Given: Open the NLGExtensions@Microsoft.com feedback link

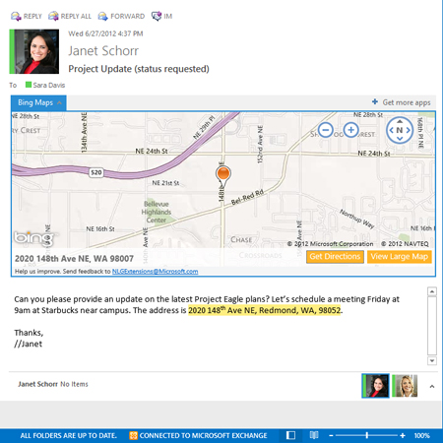Looking at the screenshot, I should 155,272.
